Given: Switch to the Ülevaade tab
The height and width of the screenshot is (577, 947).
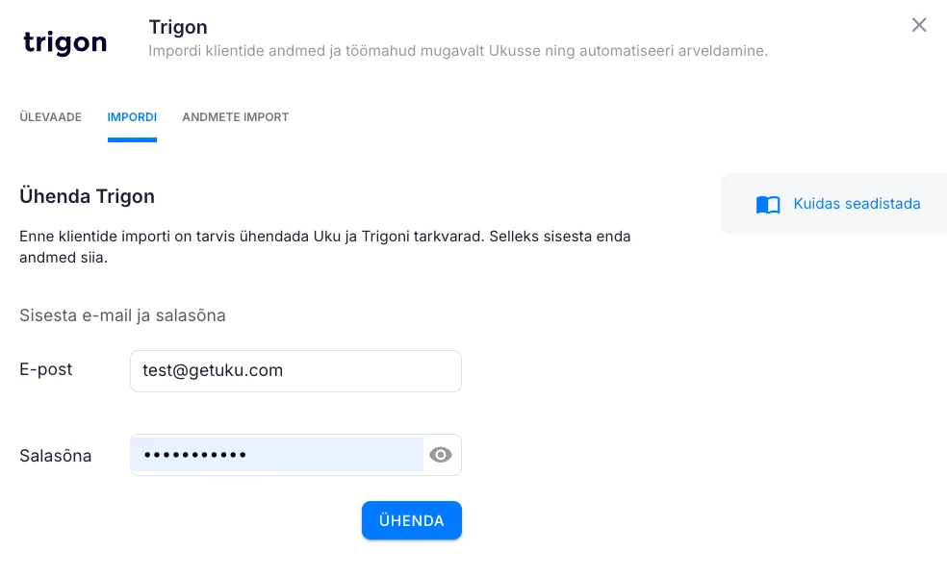Looking at the screenshot, I should (50, 117).
